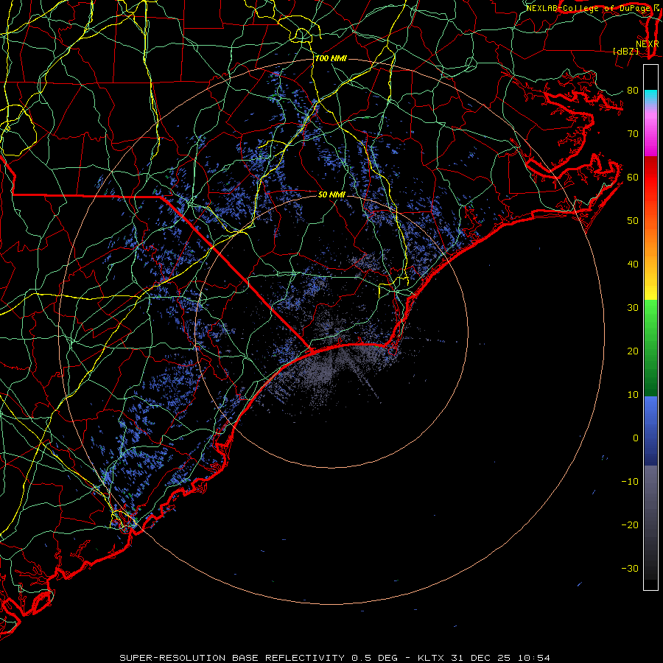
Task: Select the 20 value on the dBZ scale
Action: [x=633, y=351]
